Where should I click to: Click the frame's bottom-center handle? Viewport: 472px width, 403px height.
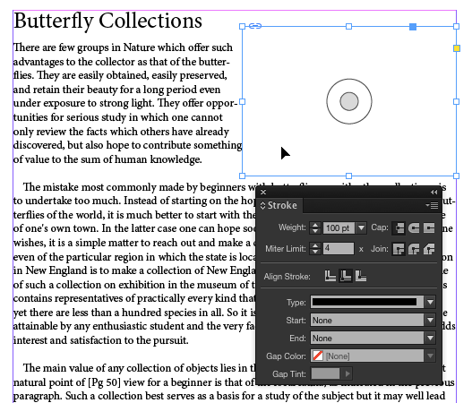[x=348, y=176]
